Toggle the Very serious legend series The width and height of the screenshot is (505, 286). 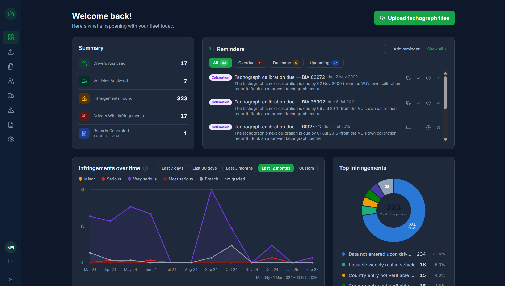point(142,179)
